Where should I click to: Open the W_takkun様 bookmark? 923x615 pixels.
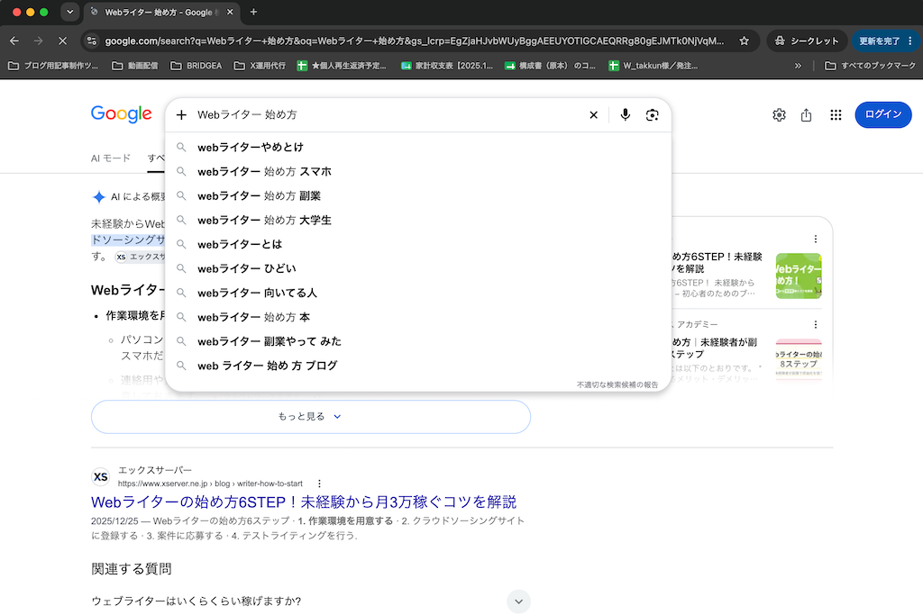tap(653, 65)
